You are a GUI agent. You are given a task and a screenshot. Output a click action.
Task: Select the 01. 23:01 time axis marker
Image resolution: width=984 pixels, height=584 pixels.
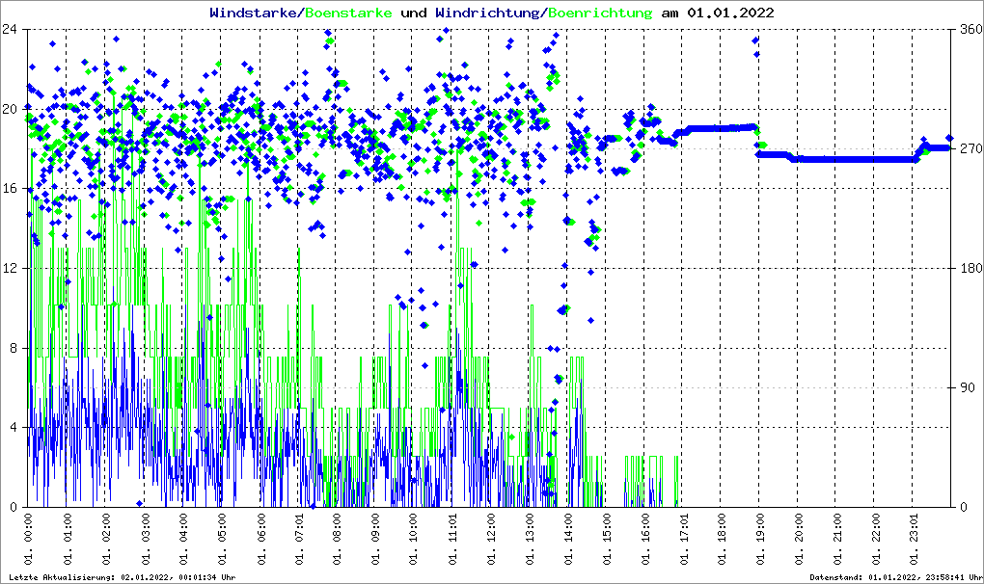tap(916, 539)
